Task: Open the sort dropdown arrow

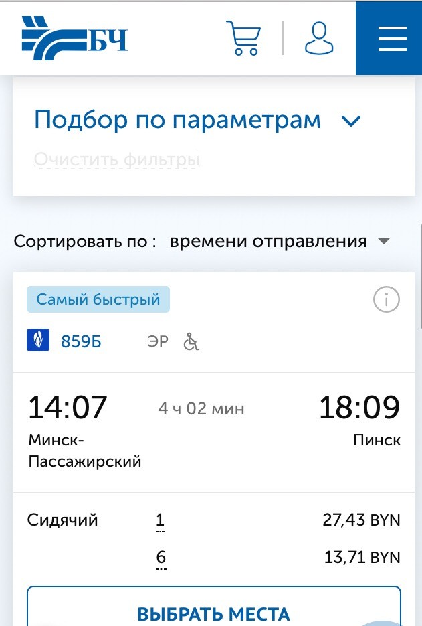Action: 383,241
